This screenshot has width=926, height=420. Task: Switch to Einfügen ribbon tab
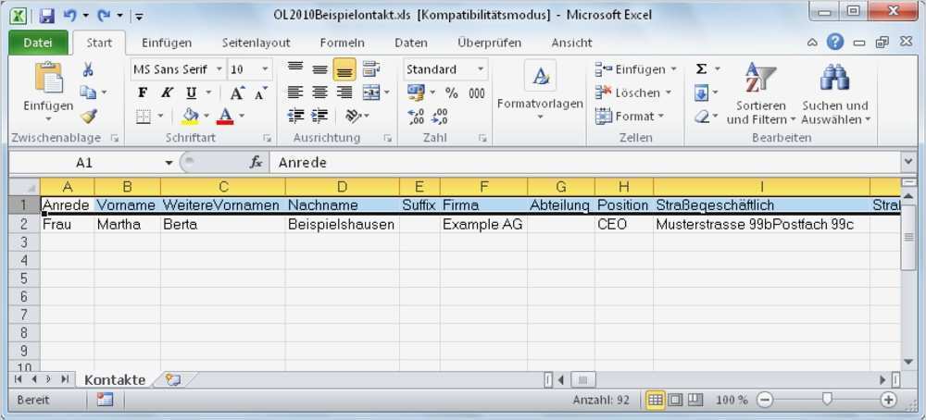tap(167, 43)
